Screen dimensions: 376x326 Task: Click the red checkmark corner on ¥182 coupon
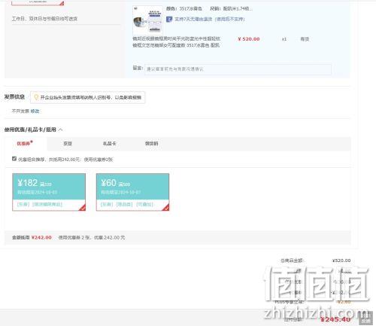point(82,208)
